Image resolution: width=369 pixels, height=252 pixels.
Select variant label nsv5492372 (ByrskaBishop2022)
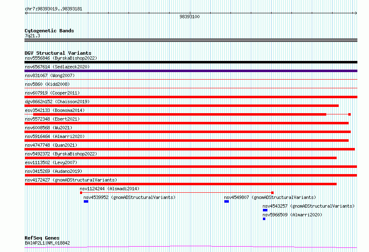click(61, 154)
